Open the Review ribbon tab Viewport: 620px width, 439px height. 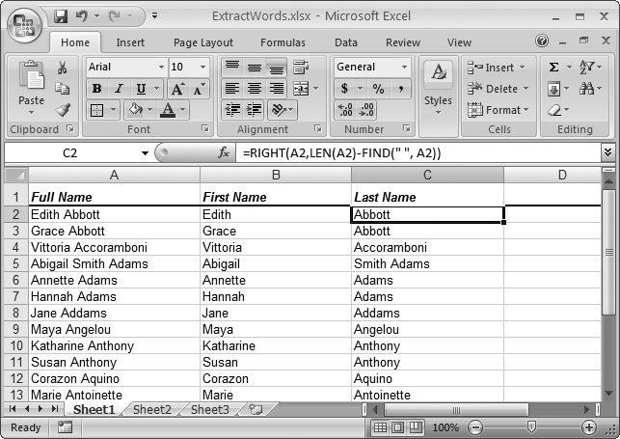click(x=403, y=42)
